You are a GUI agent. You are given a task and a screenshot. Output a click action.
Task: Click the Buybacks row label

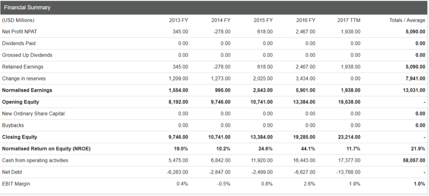point(13,125)
